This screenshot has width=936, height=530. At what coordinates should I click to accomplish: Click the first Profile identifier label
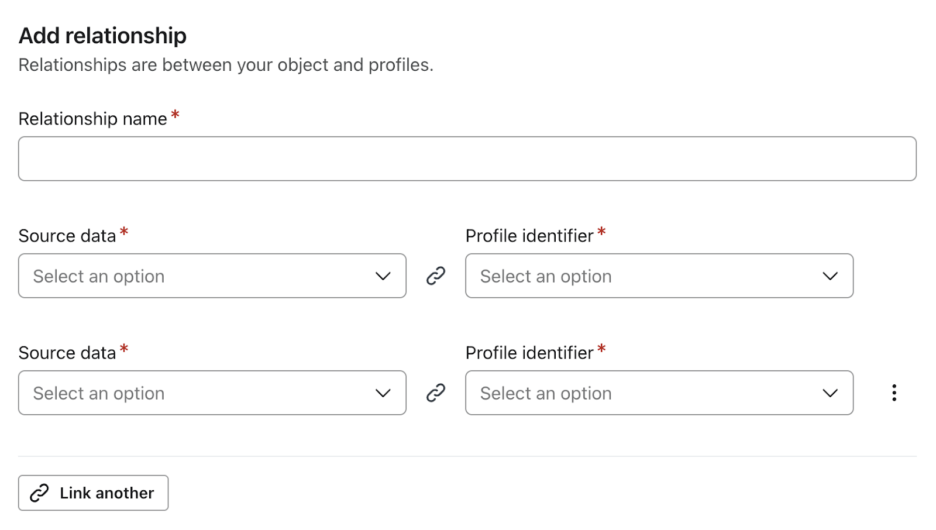click(x=529, y=236)
